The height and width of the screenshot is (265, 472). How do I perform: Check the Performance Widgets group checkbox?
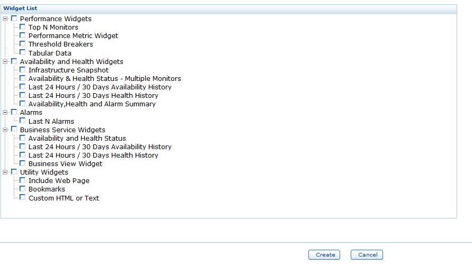(x=14, y=19)
